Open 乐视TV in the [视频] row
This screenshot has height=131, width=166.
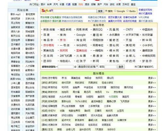(x=52, y=111)
